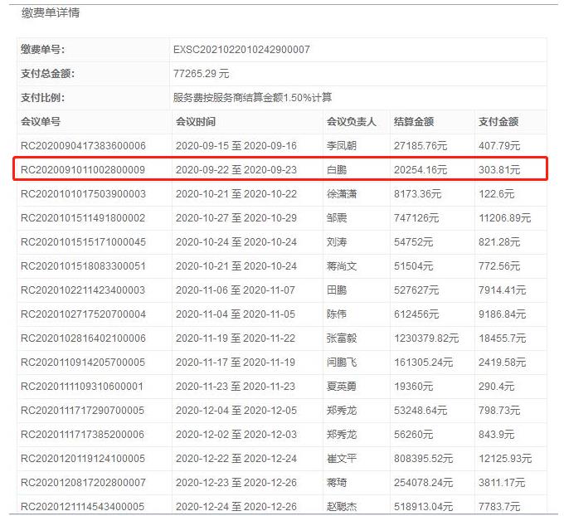564x516 pixels.
Task: Click the 会议时间 column header
Action: pos(196,122)
